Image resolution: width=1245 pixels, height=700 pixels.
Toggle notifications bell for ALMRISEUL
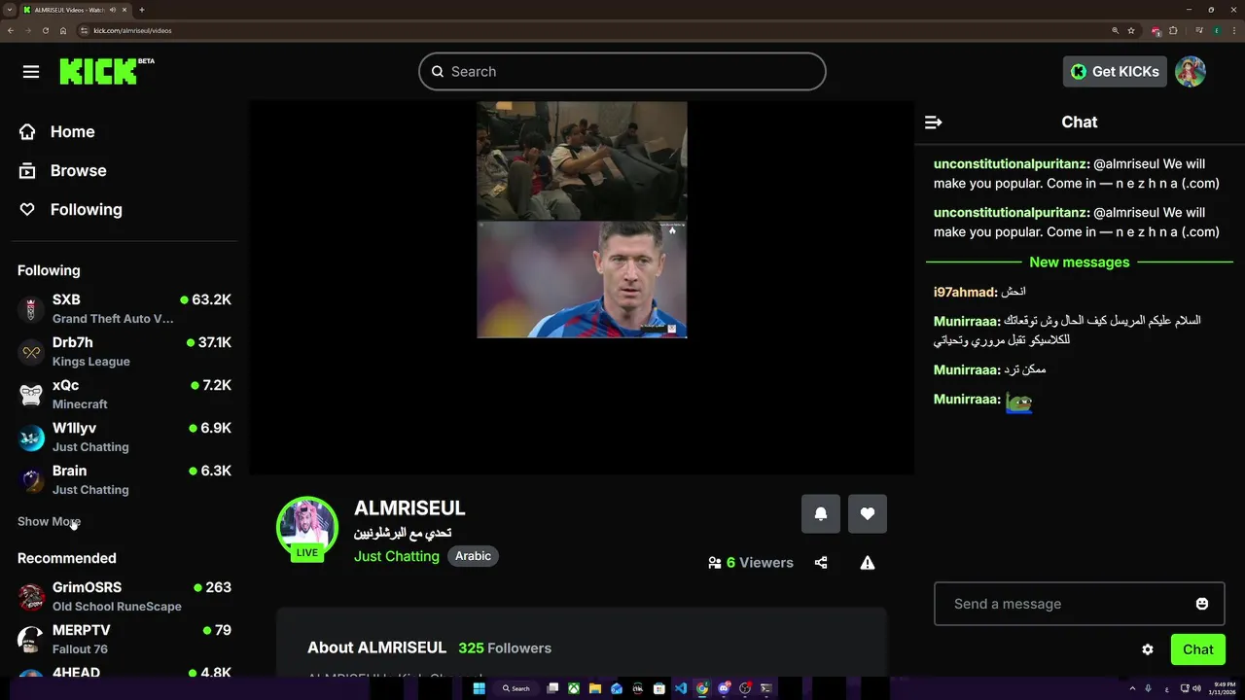[821, 513]
